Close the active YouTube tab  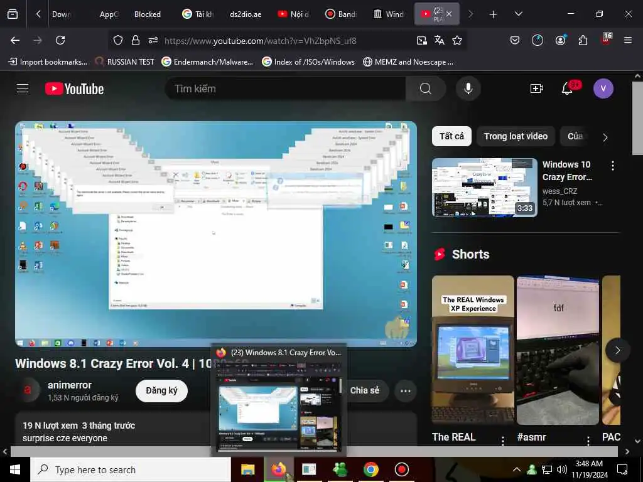(449, 14)
